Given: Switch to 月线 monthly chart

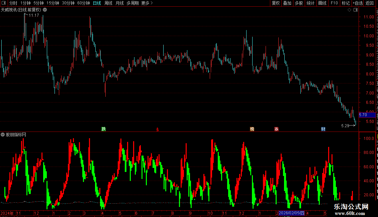Looking at the screenshot, I should point(119,3).
